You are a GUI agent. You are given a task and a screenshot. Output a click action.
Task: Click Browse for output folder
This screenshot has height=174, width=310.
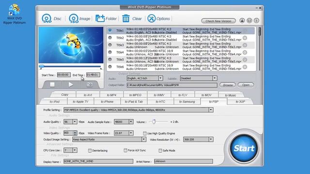tap(228, 85)
